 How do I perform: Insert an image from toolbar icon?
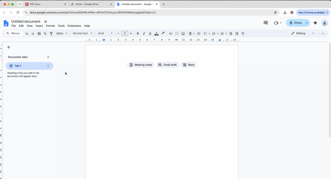pyautogui.click(x=183, y=33)
